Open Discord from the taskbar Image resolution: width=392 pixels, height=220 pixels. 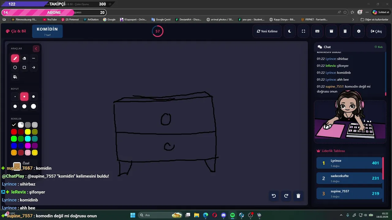pos(224,215)
